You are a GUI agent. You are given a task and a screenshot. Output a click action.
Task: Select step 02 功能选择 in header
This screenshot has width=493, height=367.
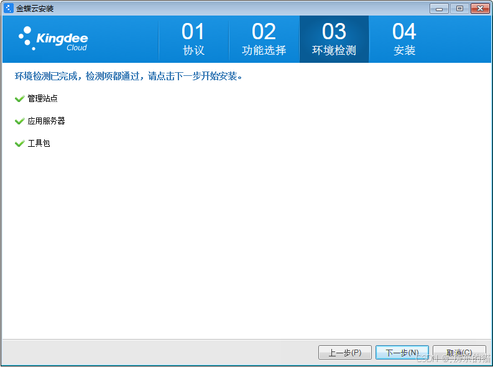pos(264,39)
